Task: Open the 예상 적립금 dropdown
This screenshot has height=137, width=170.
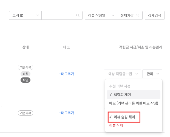Action: pyautogui.click(x=123, y=74)
